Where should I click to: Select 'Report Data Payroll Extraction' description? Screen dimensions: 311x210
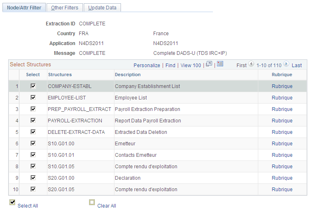click(148, 121)
